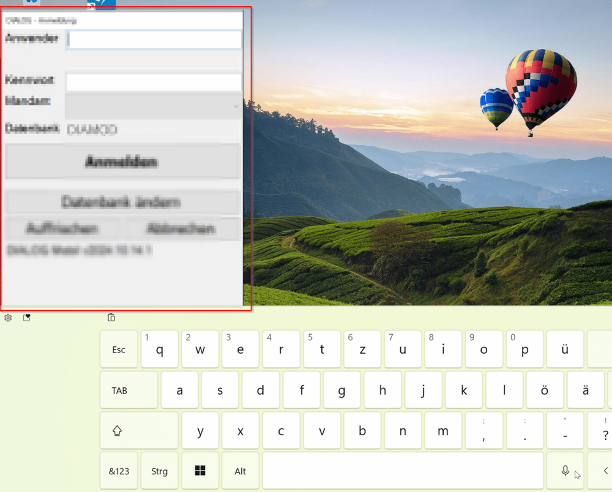Image resolution: width=612 pixels, height=492 pixels.
Task: Open touch keyboard settings gear
Action: click(x=8, y=318)
